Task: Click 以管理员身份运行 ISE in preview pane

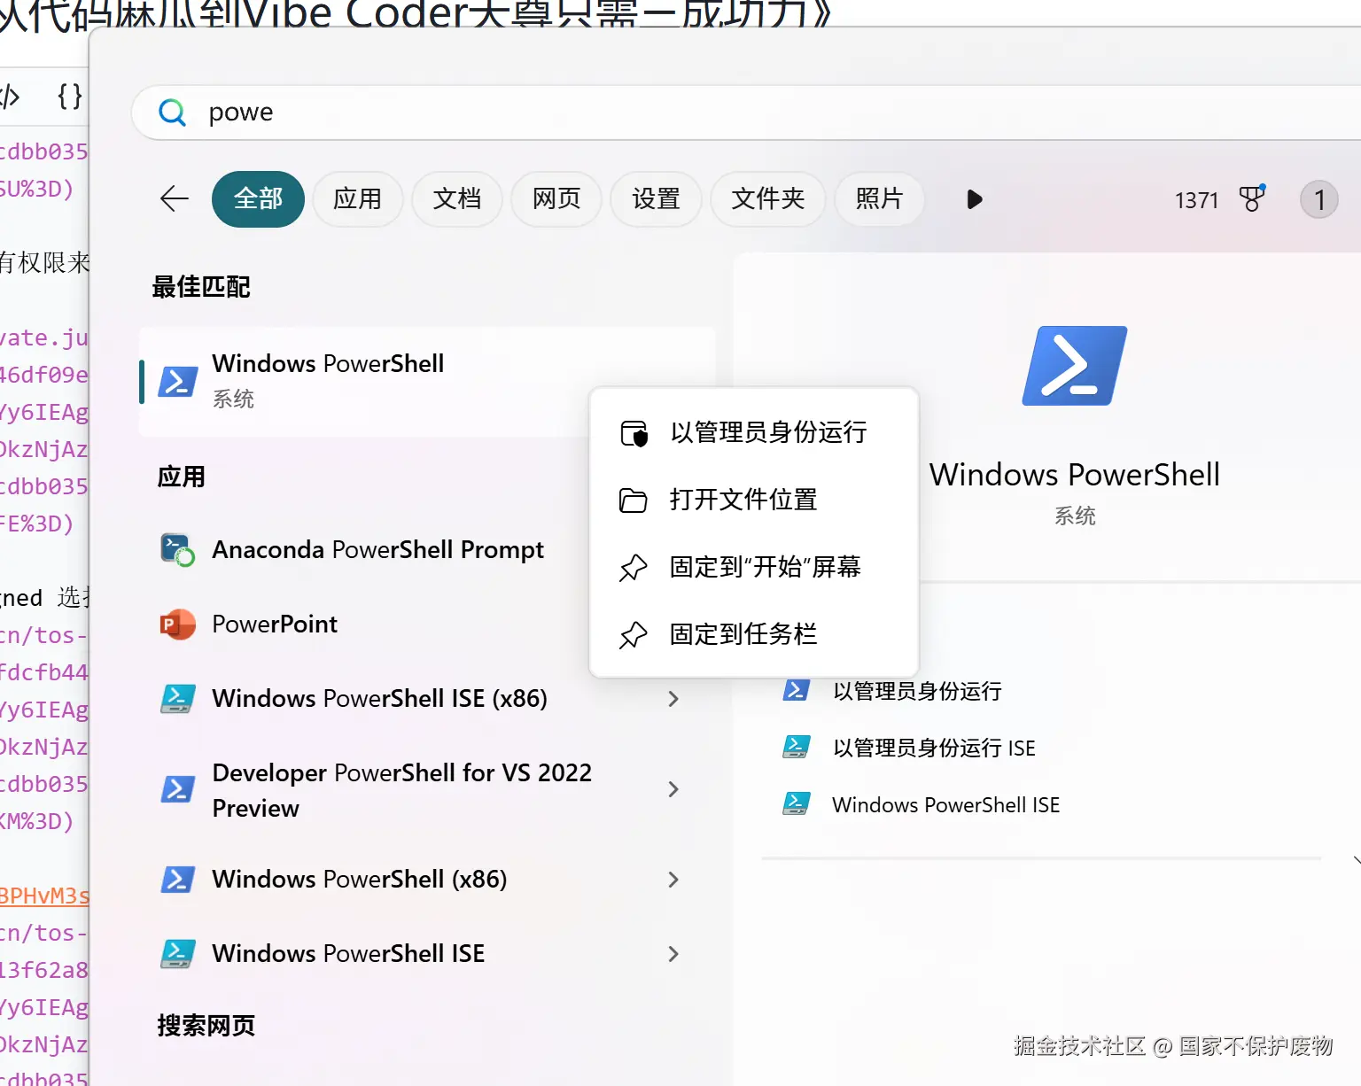Action: coord(934,749)
